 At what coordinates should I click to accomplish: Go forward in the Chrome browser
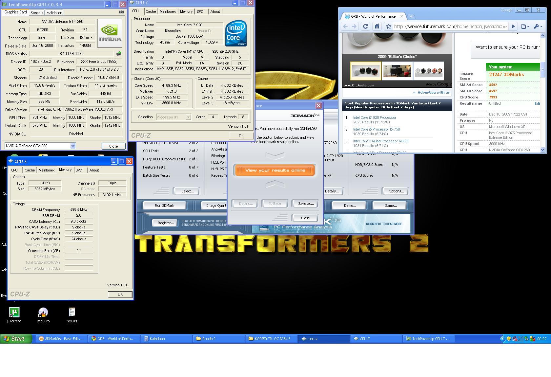[354, 27]
